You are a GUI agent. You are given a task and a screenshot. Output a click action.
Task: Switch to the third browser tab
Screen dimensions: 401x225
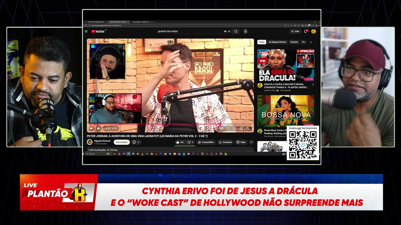141,22
